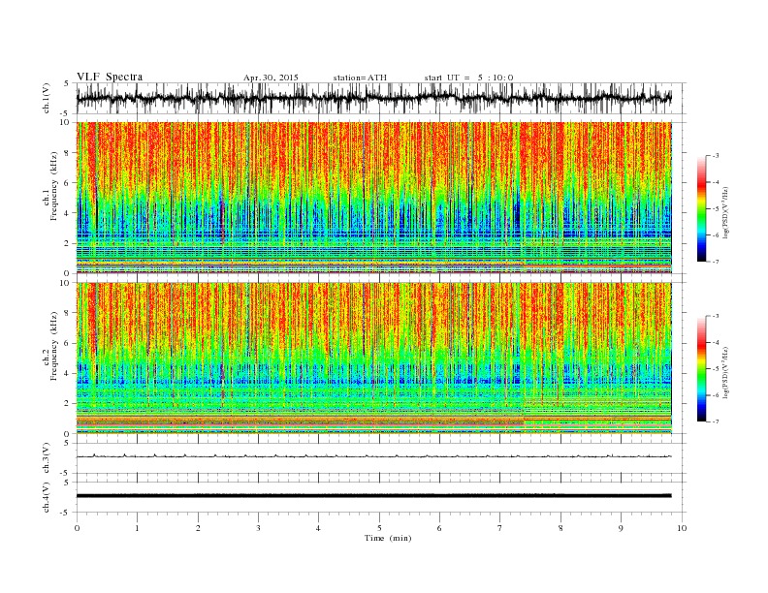Click ch.1 frequency tick label "8"
The width and height of the screenshot is (768, 593).
[68, 153]
